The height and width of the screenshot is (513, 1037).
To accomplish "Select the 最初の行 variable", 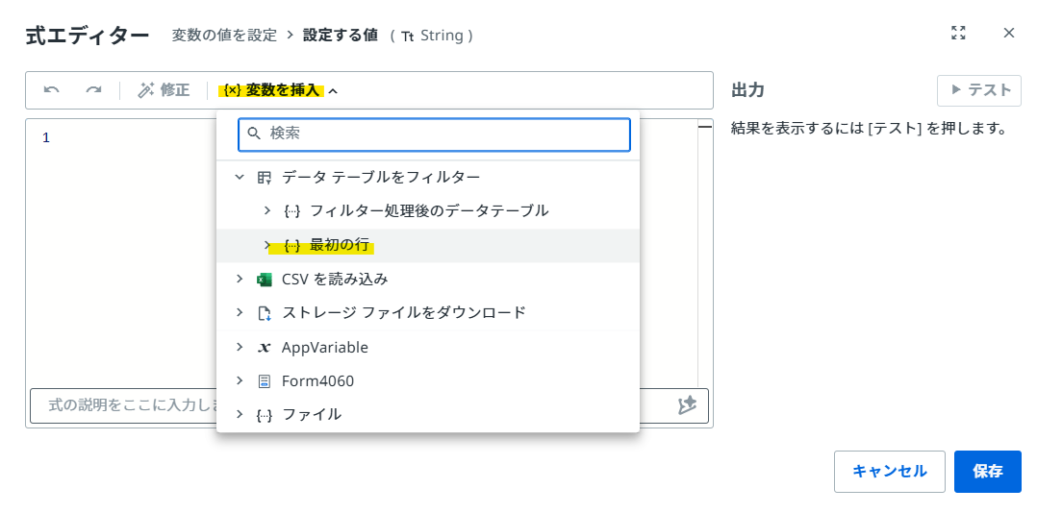I will tap(339, 245).
